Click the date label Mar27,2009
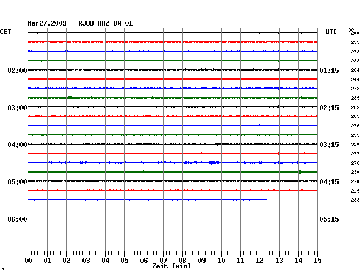Image resolution: width=362 pixels, height=275 pixels. (x=47, y=23)
